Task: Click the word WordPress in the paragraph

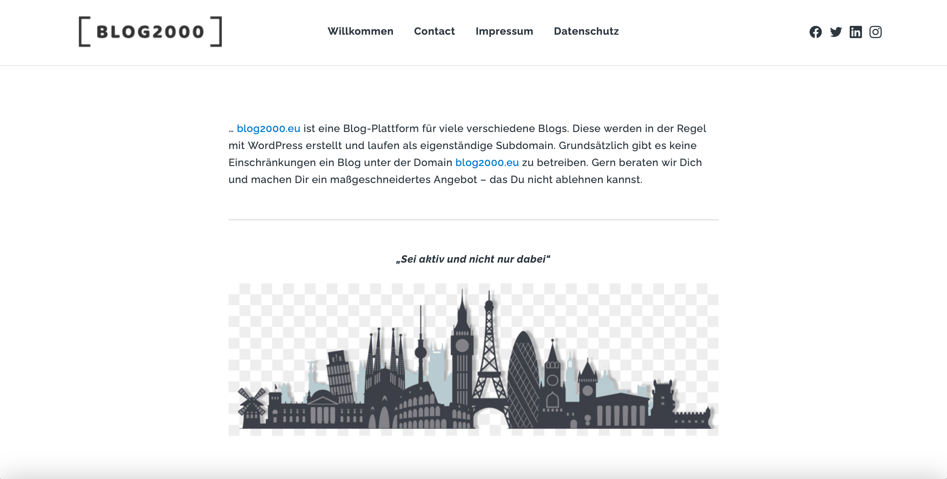Action: tap(275, 146)
